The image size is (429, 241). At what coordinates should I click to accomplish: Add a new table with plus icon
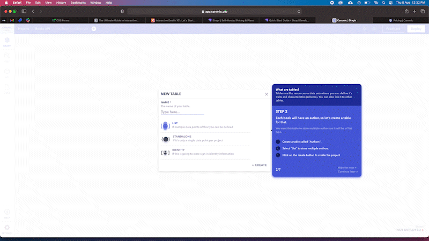tap(94, 29)
